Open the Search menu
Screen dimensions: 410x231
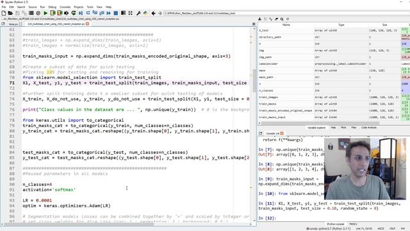click(21, 7)
